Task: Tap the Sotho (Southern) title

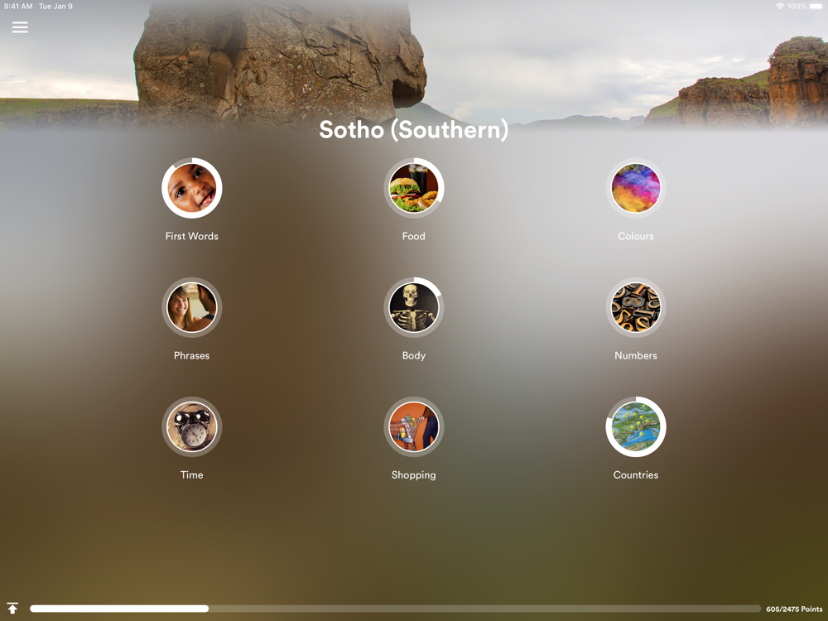Action: click(413, 130)
